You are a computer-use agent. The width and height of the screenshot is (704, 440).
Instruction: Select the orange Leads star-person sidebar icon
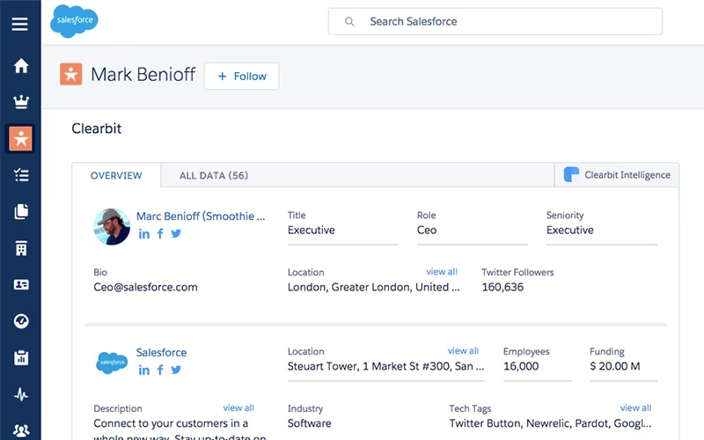[x=20, y=138]
